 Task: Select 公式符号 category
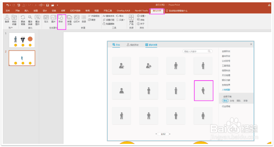226,61
